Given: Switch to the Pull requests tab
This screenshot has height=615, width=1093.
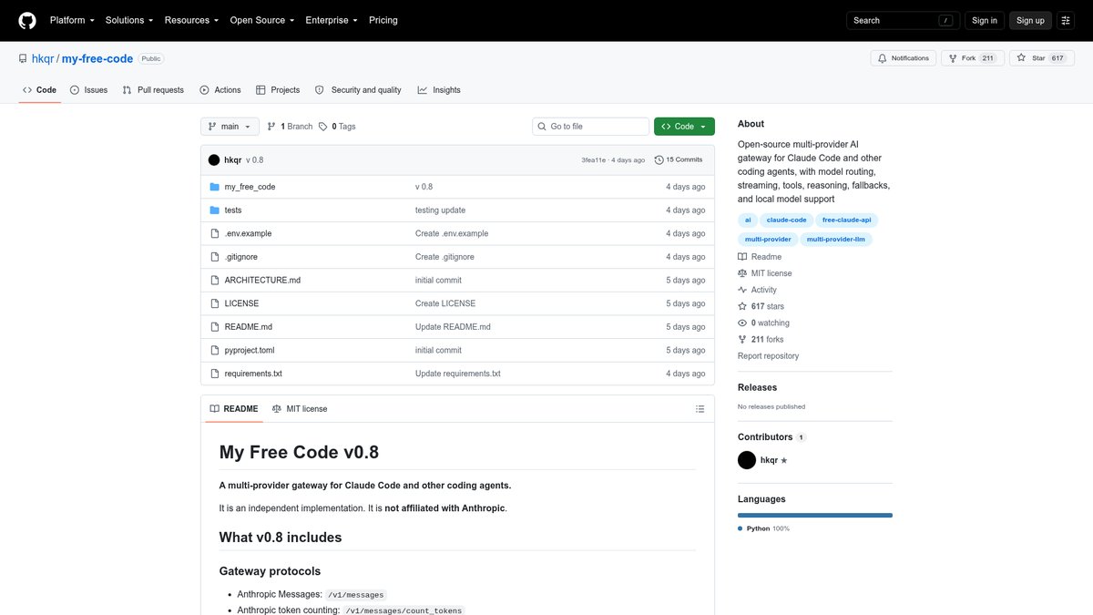Looking at the screenshot, I should 153,90.
